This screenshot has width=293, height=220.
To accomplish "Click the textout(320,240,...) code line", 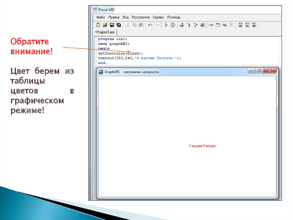I will point(140,58).
